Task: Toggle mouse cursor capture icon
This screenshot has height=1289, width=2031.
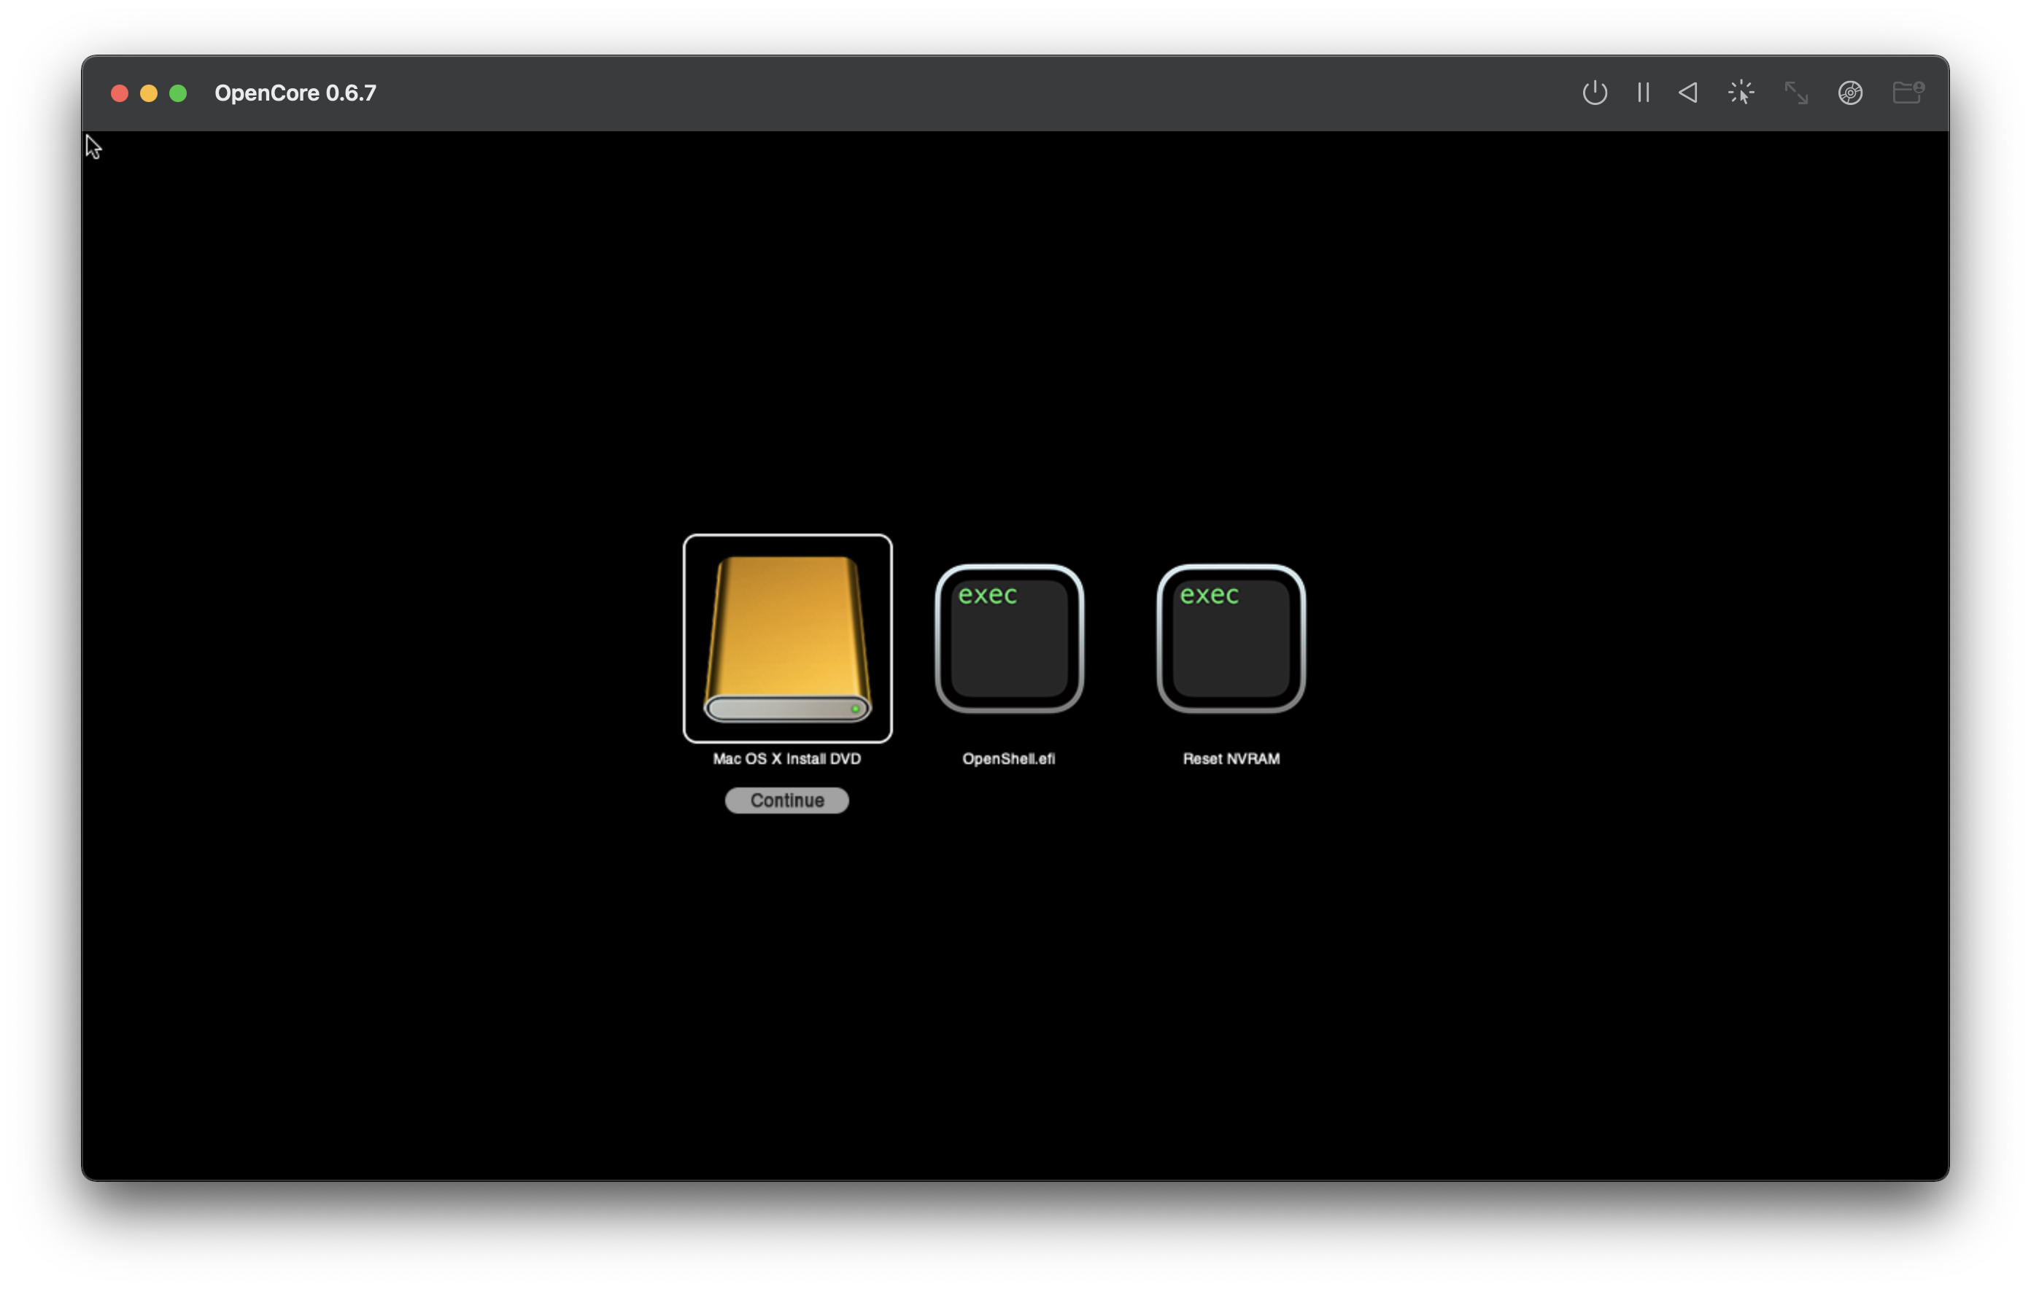Action: coord(1741,93)
